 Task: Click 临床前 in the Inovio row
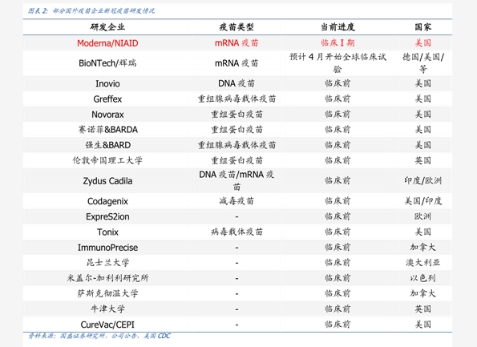coord(338,83)
